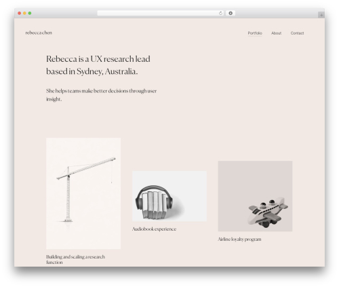The image size is (339, 287).
Task: Click headline 'Rebecca is a UX research lead'
Action: point(98,59)
